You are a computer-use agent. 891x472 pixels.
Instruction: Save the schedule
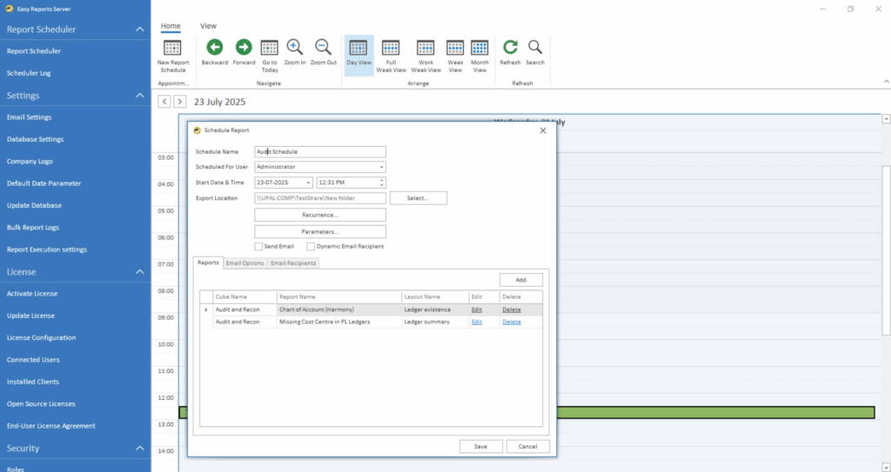pos(480,447)
